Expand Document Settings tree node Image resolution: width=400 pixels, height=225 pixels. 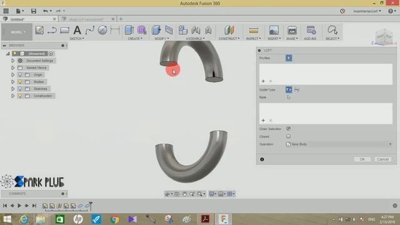[12, 61]
